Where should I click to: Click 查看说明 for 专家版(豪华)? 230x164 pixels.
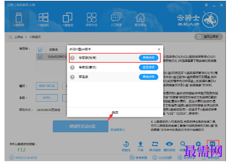(148, 67)
